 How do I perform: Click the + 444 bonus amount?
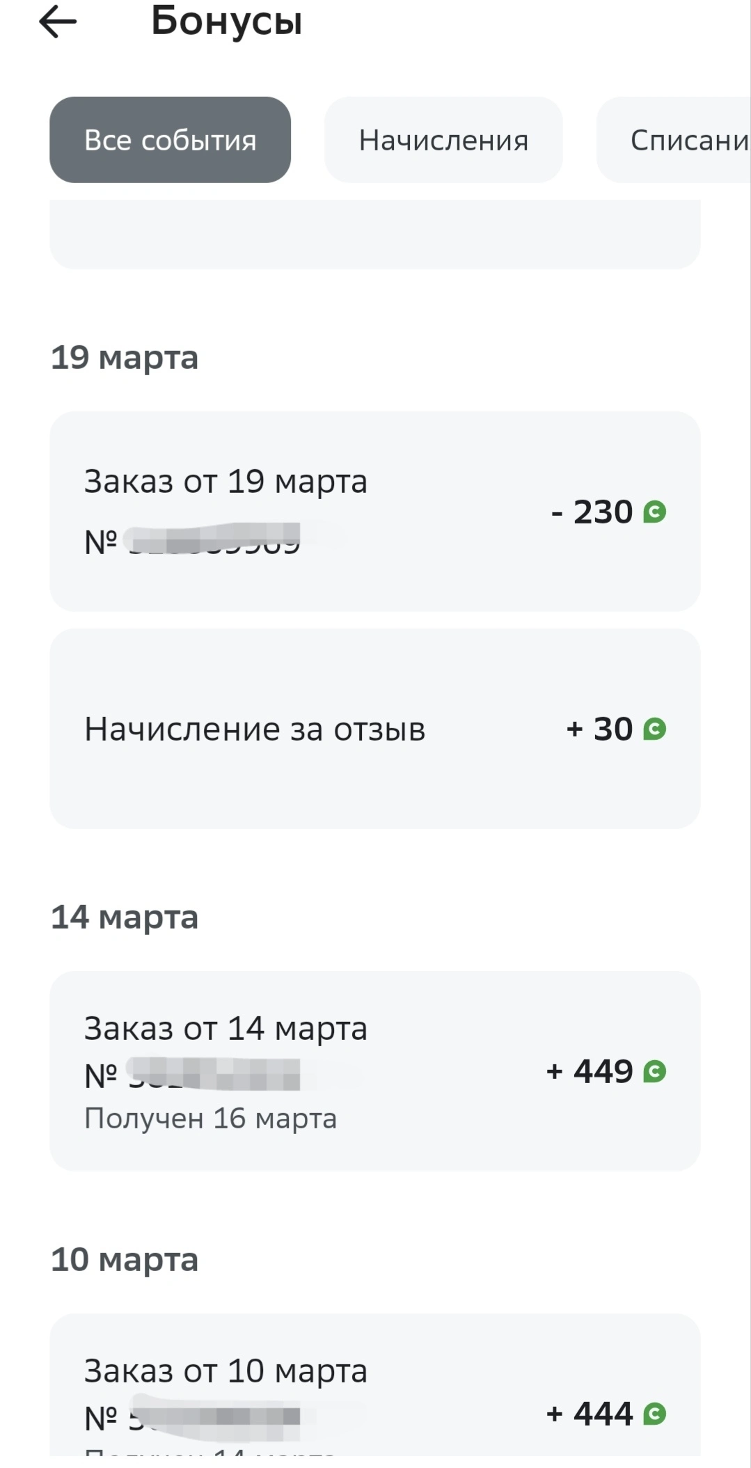(x=590, y=1414)
